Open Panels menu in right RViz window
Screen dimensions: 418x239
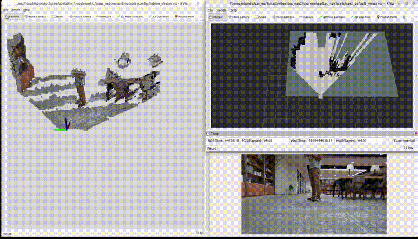pos(221,10)
